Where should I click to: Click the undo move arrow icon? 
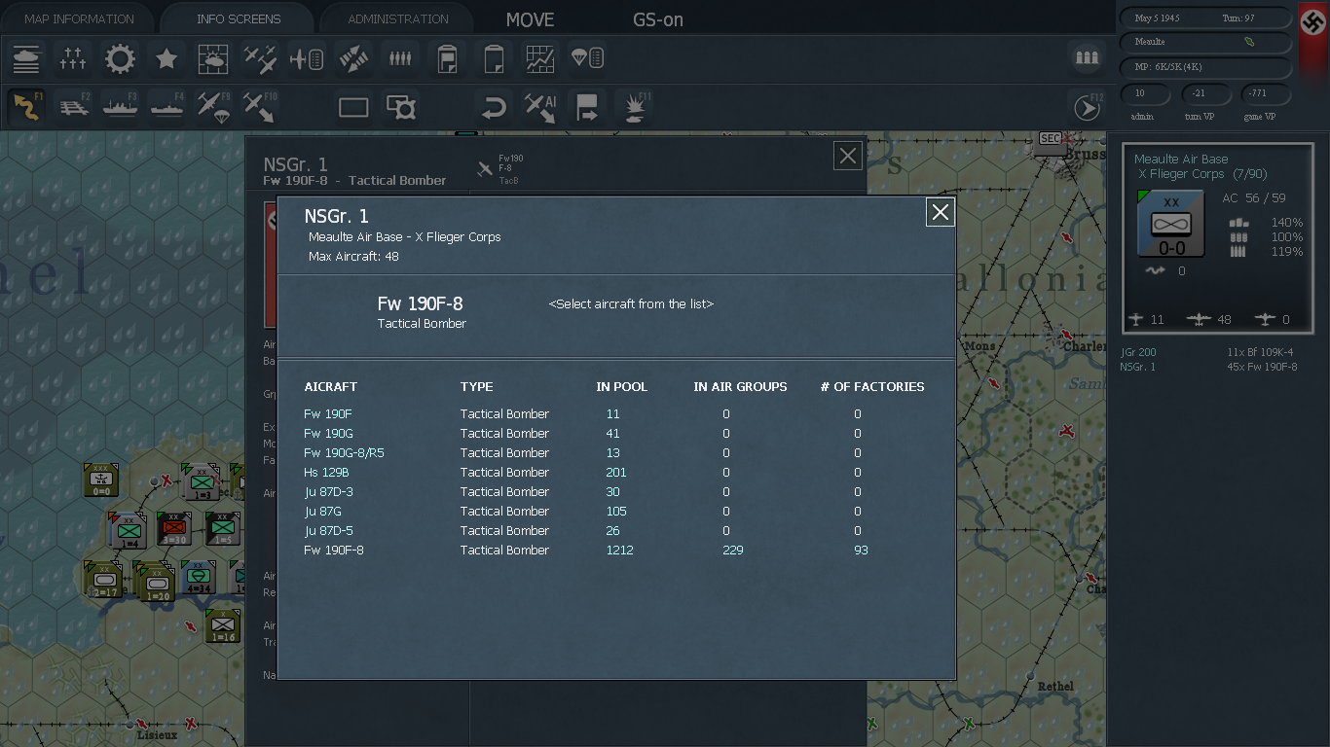[494, 107]
